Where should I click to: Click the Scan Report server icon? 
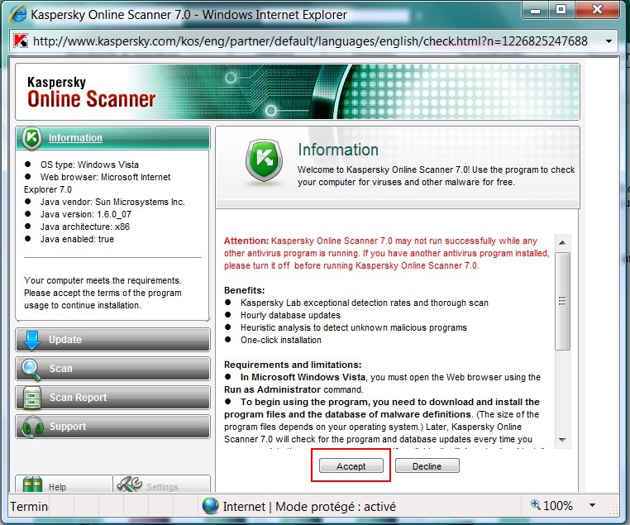[x=31, y=398]
